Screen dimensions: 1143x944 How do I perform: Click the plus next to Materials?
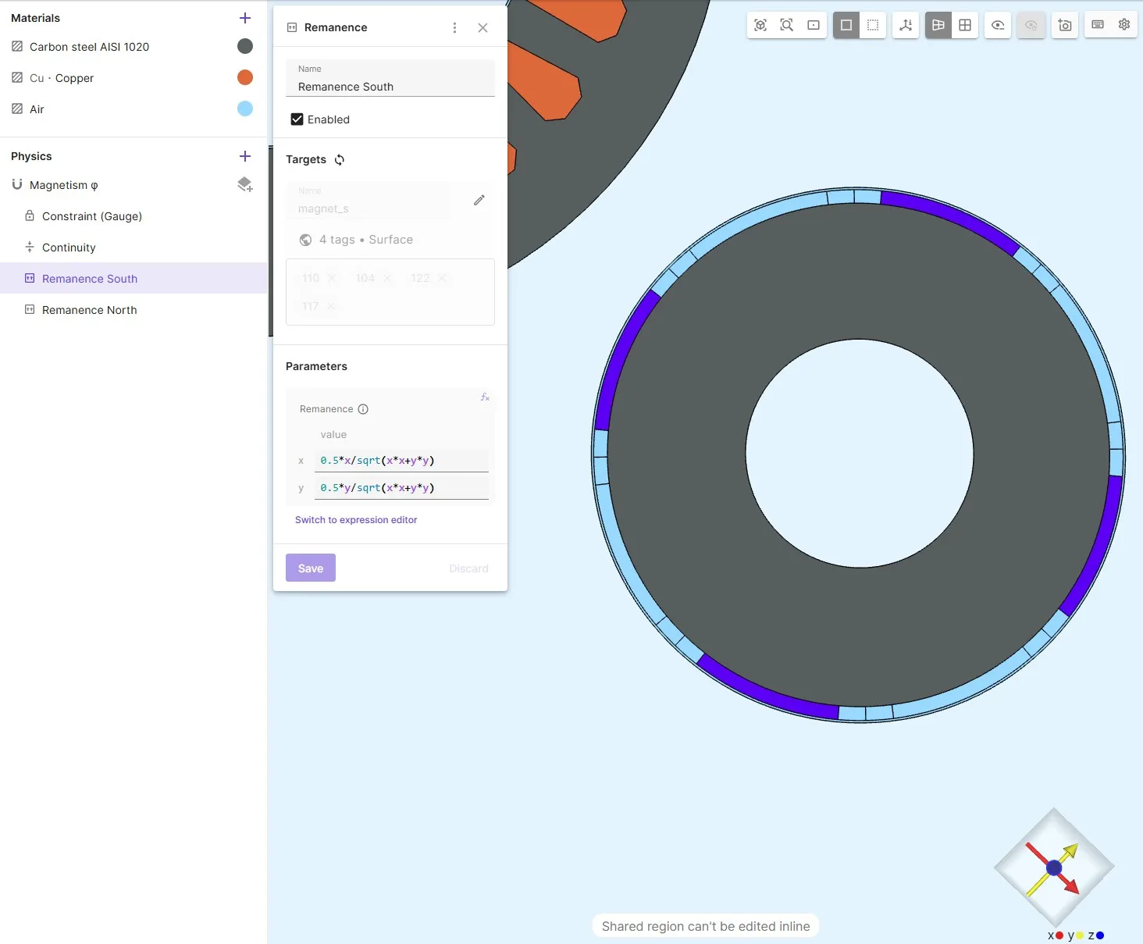point(245,18)
